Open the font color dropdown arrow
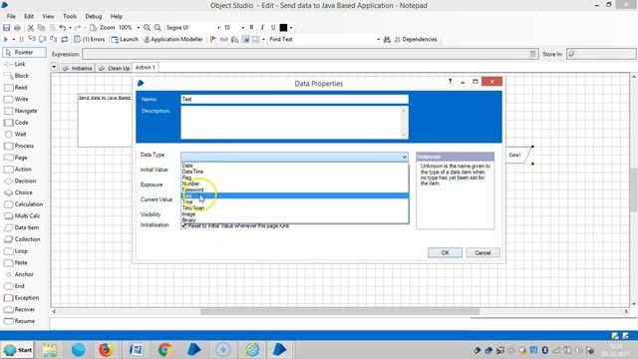This screenshot has width=638, height=359. coord(291,28)
